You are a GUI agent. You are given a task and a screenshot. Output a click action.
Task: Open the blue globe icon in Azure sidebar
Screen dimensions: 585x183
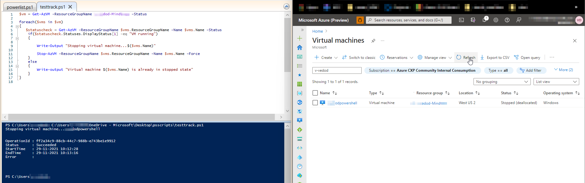[300, 102]
